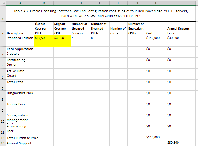The width and height of the screenshot is (198, 146).
Task: Select the Description header cell
Action: 20,28
